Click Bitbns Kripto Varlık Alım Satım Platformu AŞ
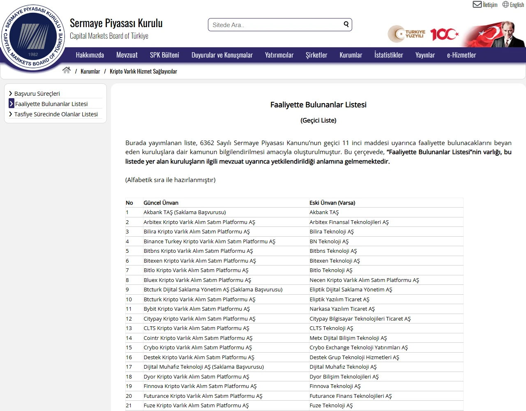Image resolution: width=526 pixels, height=411 pixels. [x=198, y=251]
